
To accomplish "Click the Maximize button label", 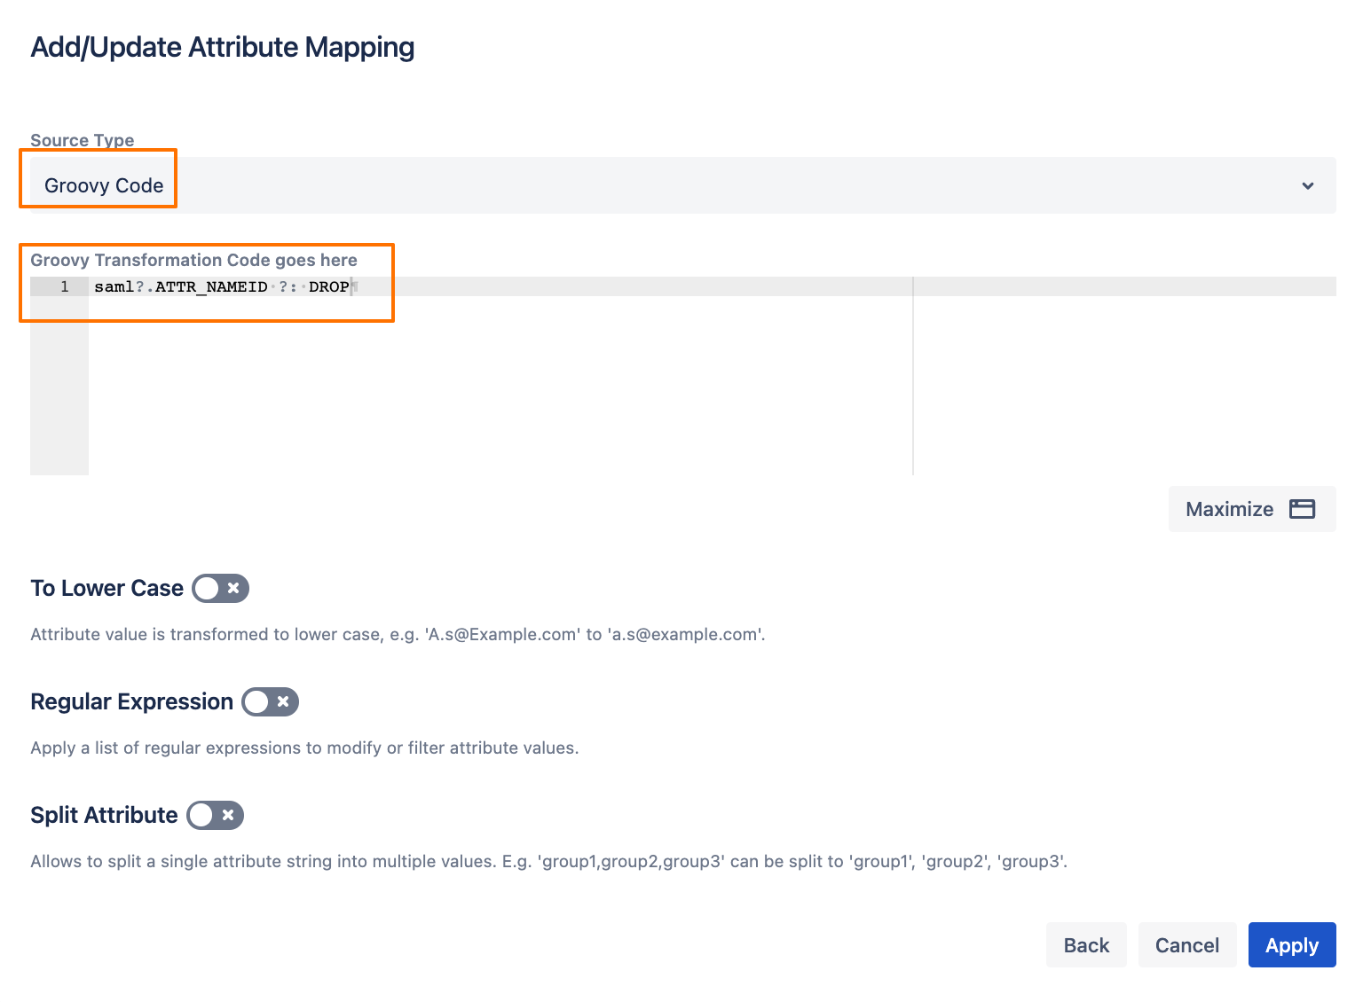I will click(1229, 509).
